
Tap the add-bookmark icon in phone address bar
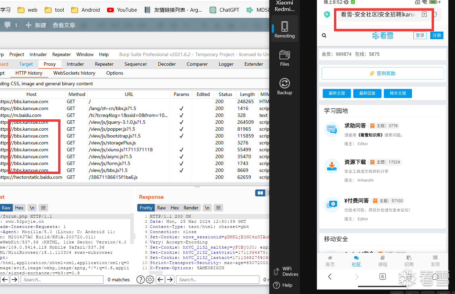pos(424,14)
